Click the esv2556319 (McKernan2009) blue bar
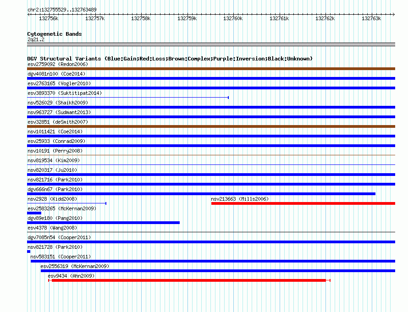 [x=218, y=271]
